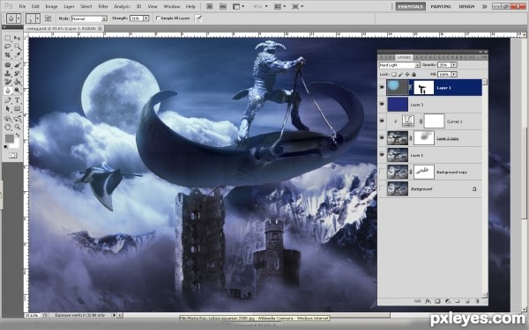Hide Layer 1 visibility eye
The width and height of the screenshot is (529, 330).
[382, 87]
